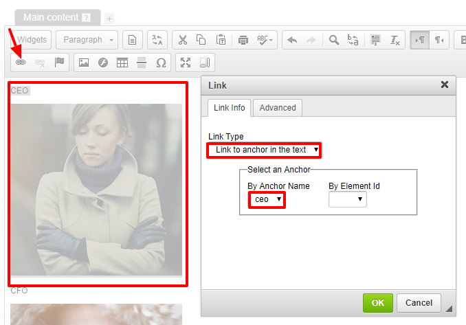Open the By Anchor Name dropdown

pyautogui.click(x=267, y=199)
